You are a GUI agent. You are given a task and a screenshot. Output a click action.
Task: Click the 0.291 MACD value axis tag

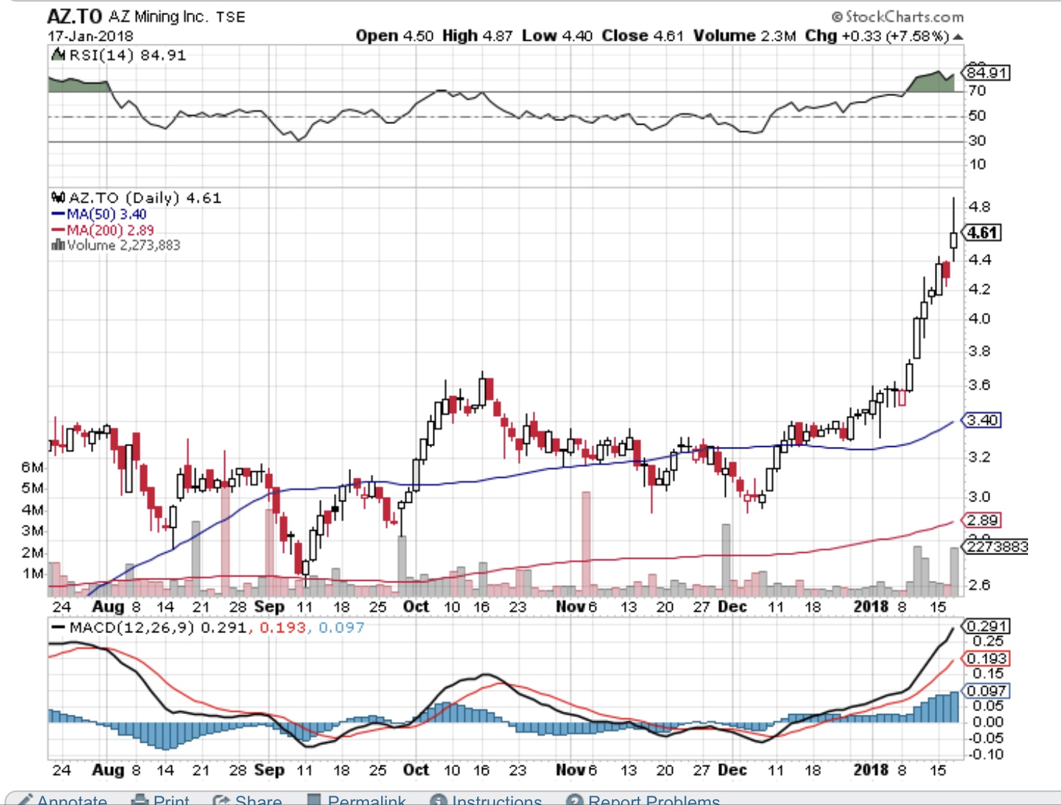click(x=986, y=627)
